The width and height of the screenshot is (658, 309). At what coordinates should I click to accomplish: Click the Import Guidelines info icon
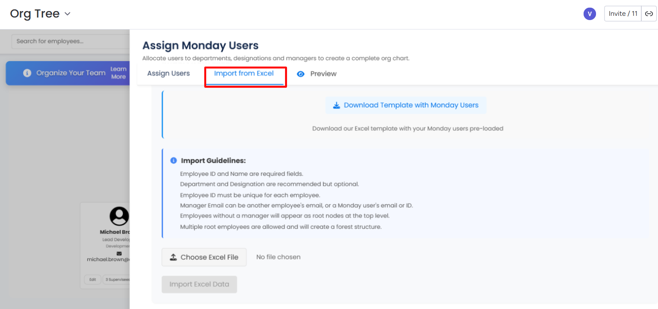tap(174, 161)
